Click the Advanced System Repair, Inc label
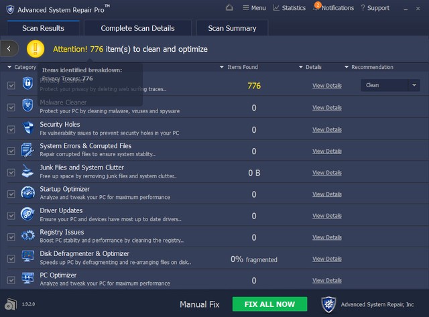The image size is (429, 317). coord(377,304)
